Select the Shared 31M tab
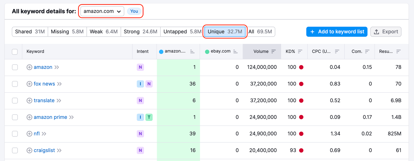 tap(30, 32)
